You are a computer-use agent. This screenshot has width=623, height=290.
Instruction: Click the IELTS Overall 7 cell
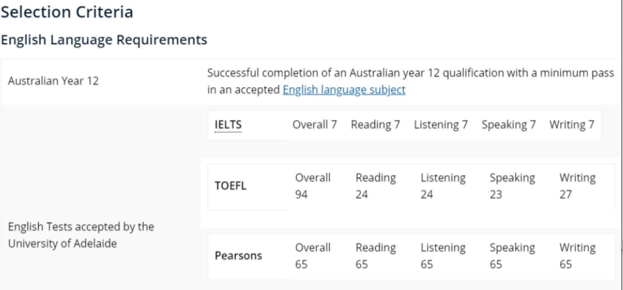tap(314, 125)
